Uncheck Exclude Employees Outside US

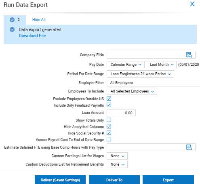[x=109, y=99]
